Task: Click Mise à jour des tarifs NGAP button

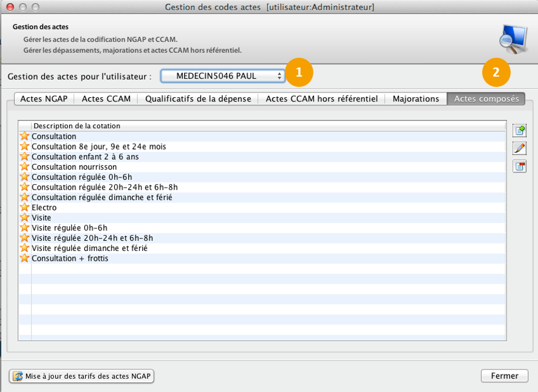Action: click(82, 376)
